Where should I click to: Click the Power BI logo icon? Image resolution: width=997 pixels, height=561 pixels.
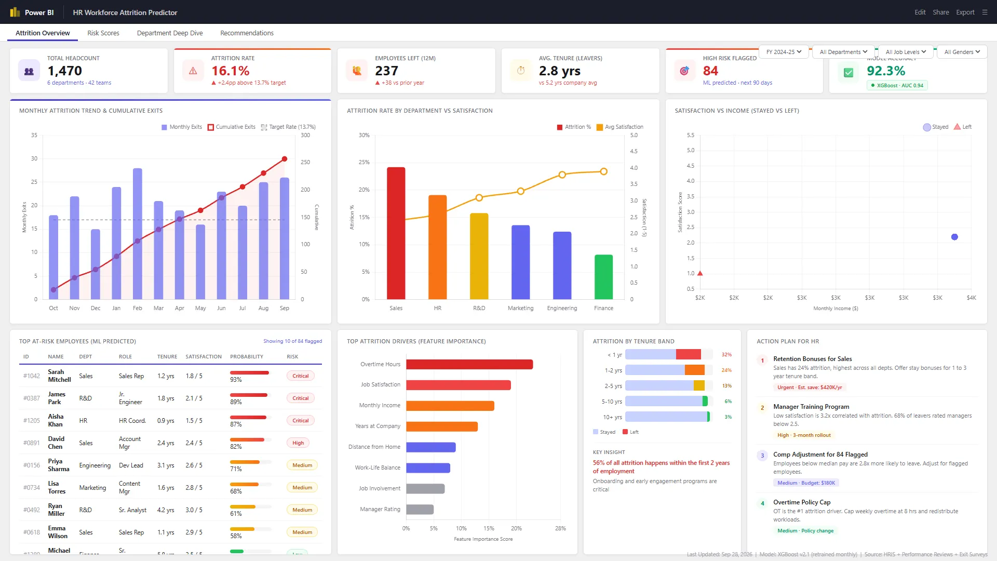click(x=15, y=12)
